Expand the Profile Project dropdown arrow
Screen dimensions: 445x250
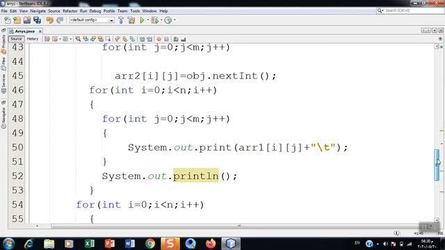click(175, 20)
